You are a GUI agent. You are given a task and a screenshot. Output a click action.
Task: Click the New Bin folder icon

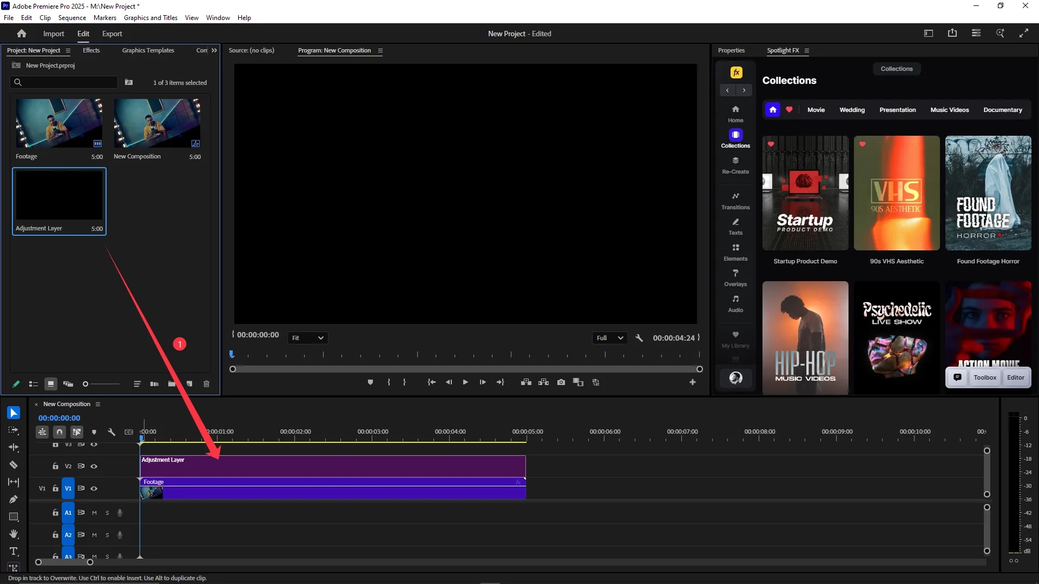[172, 384]
